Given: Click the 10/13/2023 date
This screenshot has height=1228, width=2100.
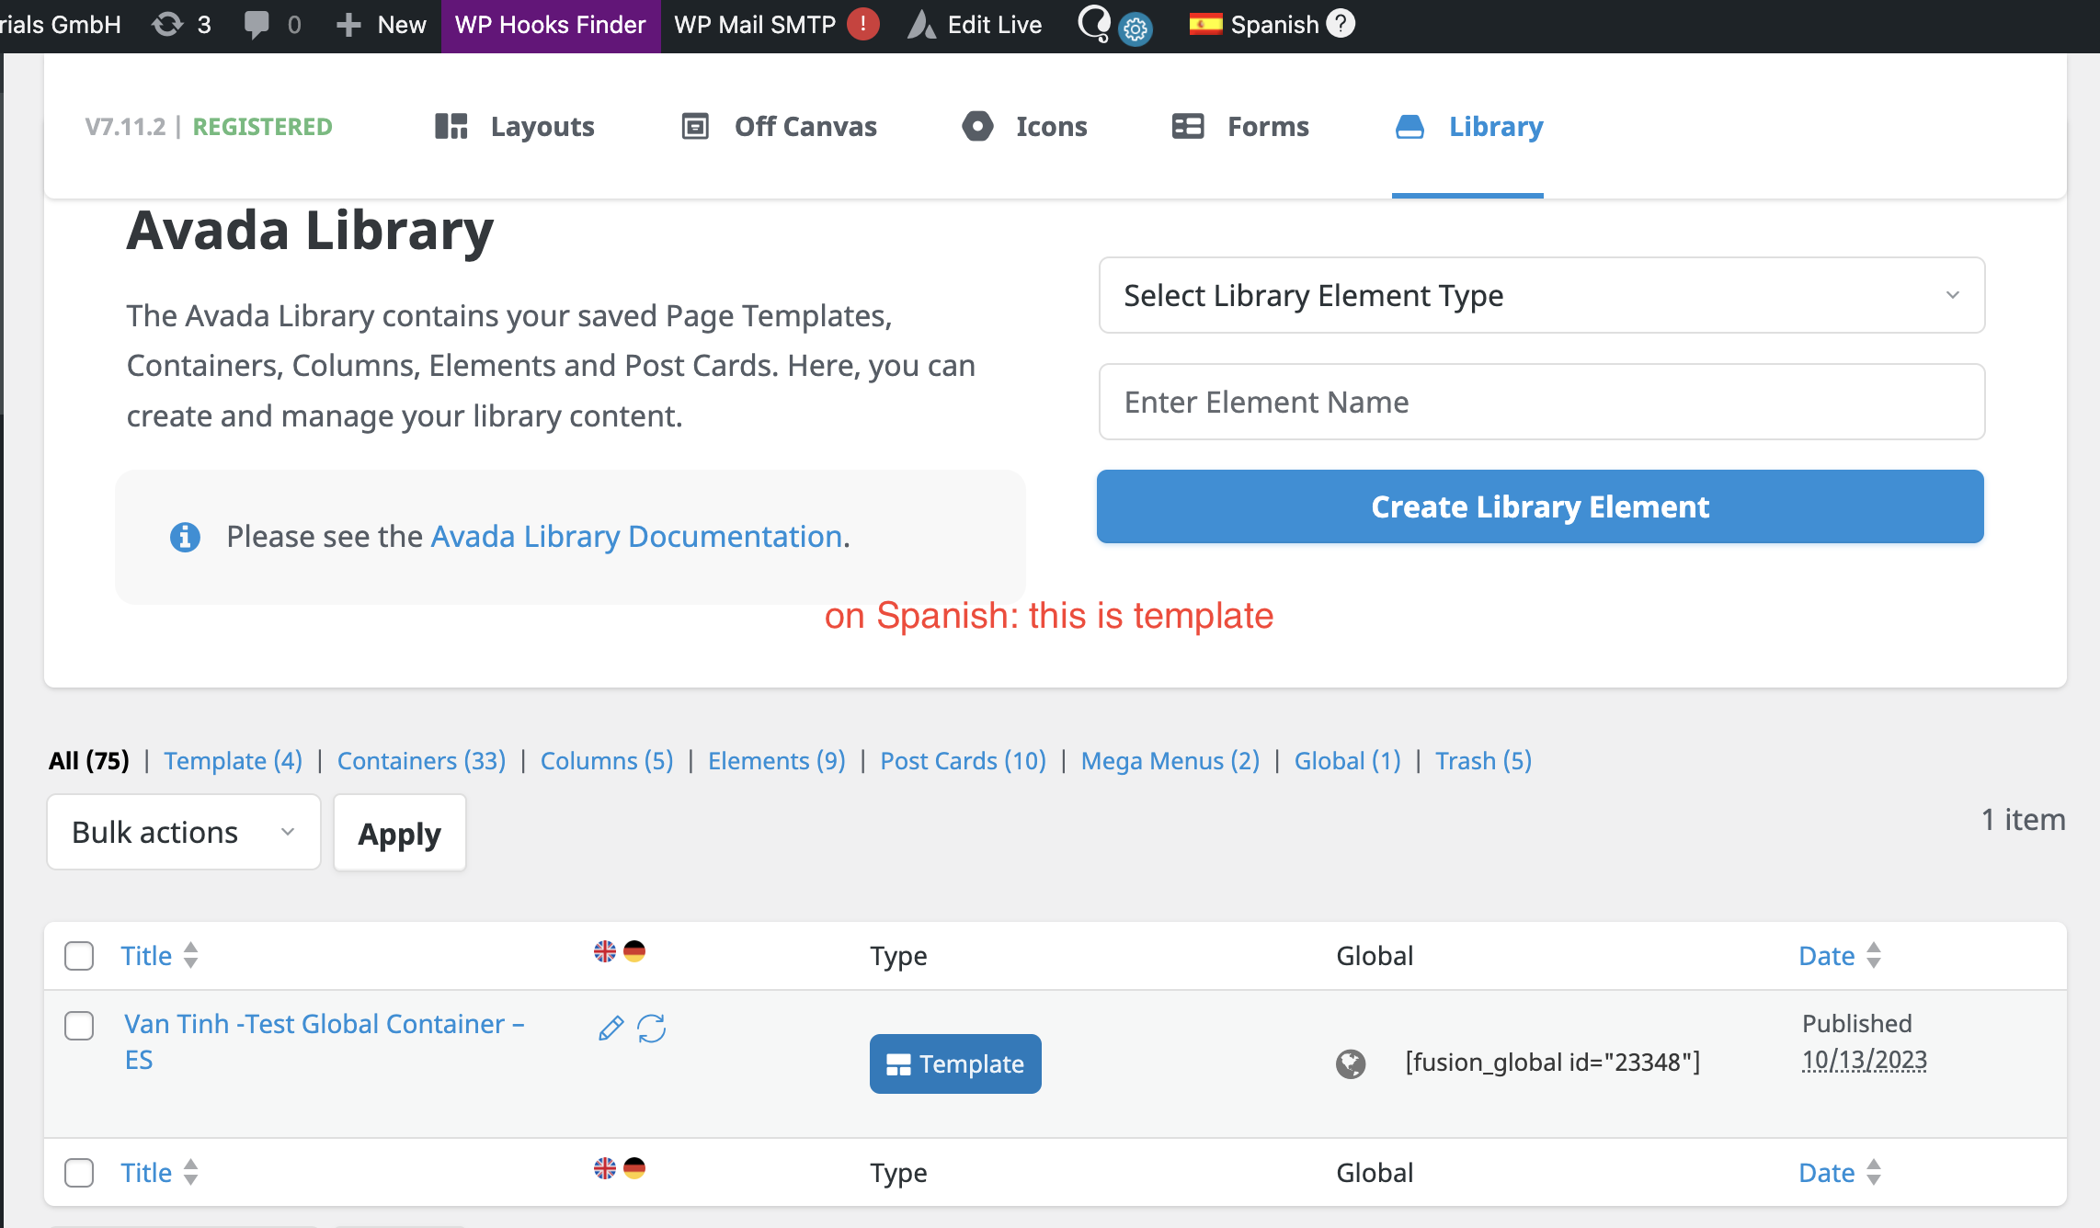Looking at the screenshot, I should pos(1865,1060).
